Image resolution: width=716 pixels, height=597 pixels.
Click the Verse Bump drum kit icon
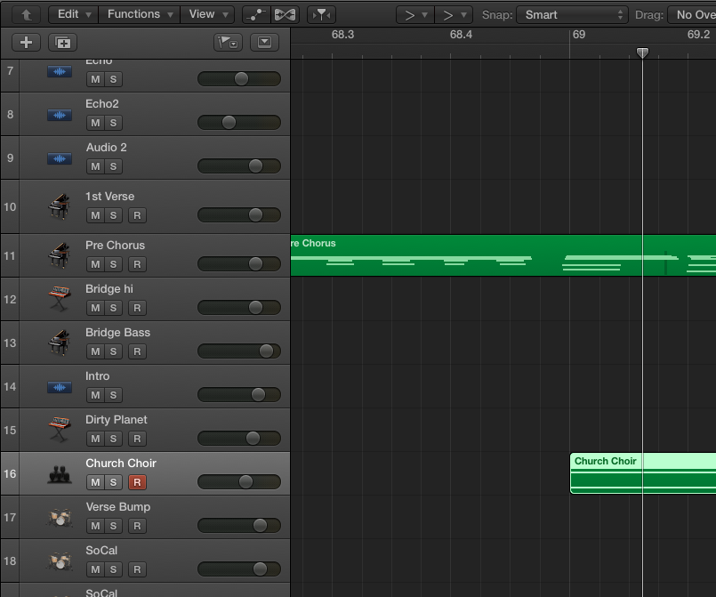[x=60, y=518]
